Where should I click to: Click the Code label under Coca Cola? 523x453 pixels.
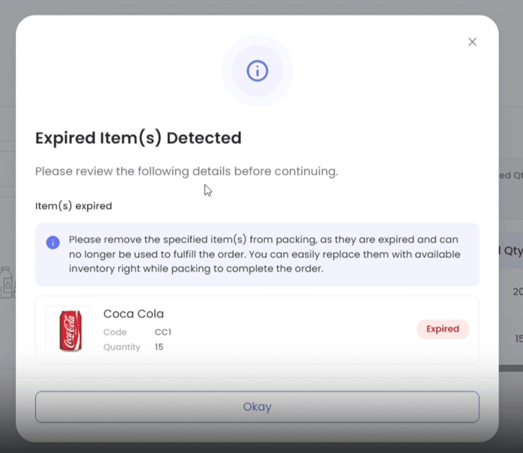115,332
